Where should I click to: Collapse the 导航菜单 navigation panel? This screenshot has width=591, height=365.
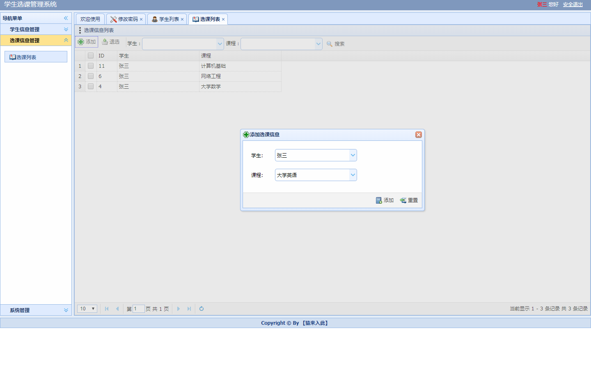tap(66, 18)
